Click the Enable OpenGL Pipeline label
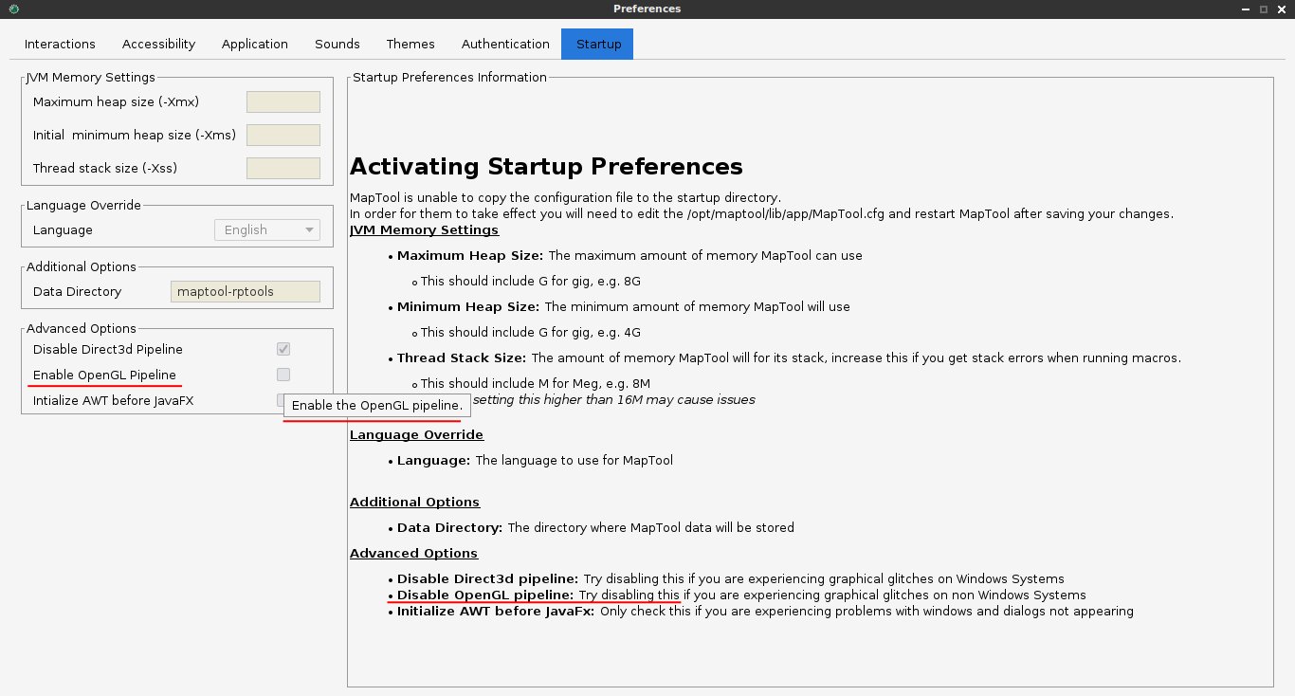The image size is (1295, 696). 103,375
